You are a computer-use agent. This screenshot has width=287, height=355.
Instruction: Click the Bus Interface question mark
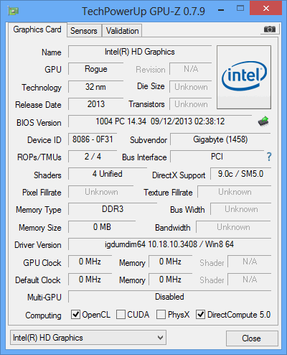269,157
